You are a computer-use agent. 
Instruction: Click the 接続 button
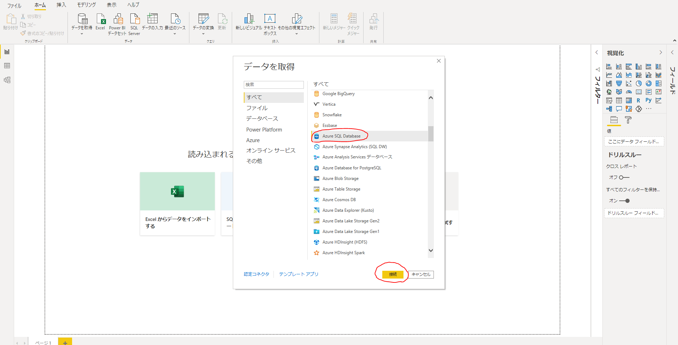pyautogui.click(x=393, y=274)
